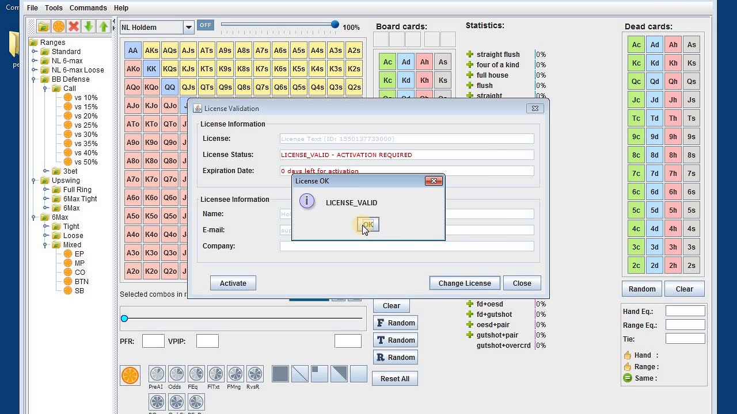The image size is (737, 414).
Task: Click the Activate button
Action: pos(233,283)
